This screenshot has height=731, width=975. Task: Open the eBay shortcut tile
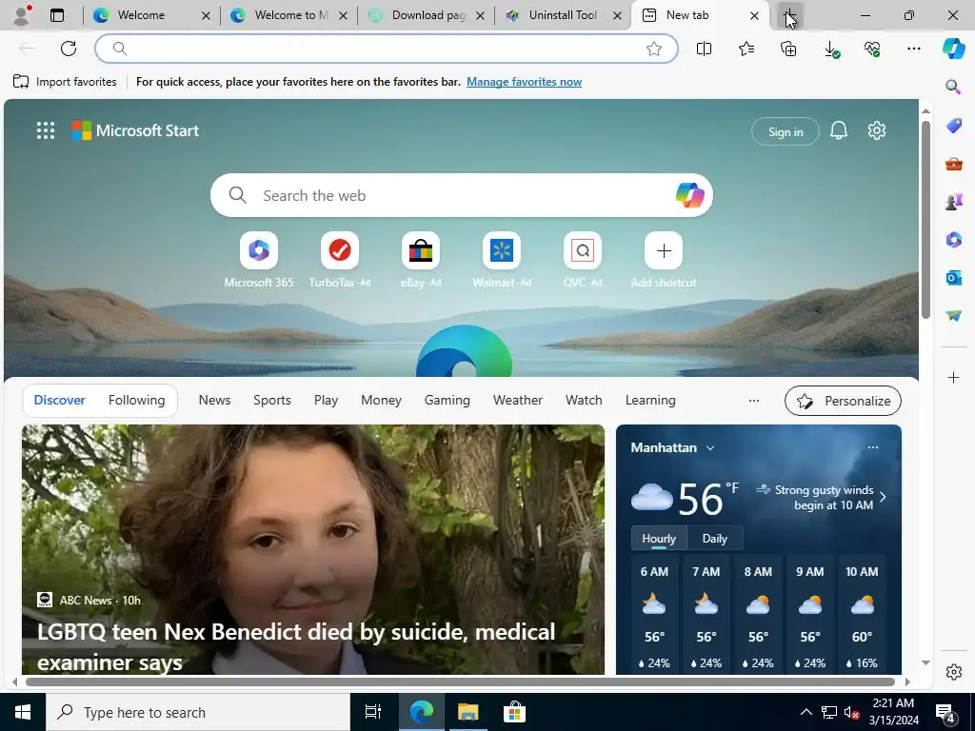point(421,250)
